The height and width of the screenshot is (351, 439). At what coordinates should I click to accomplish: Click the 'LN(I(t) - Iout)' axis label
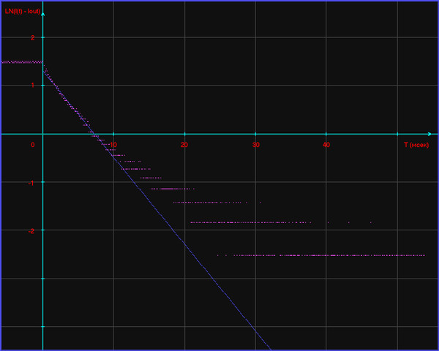(x=23, y=12)
